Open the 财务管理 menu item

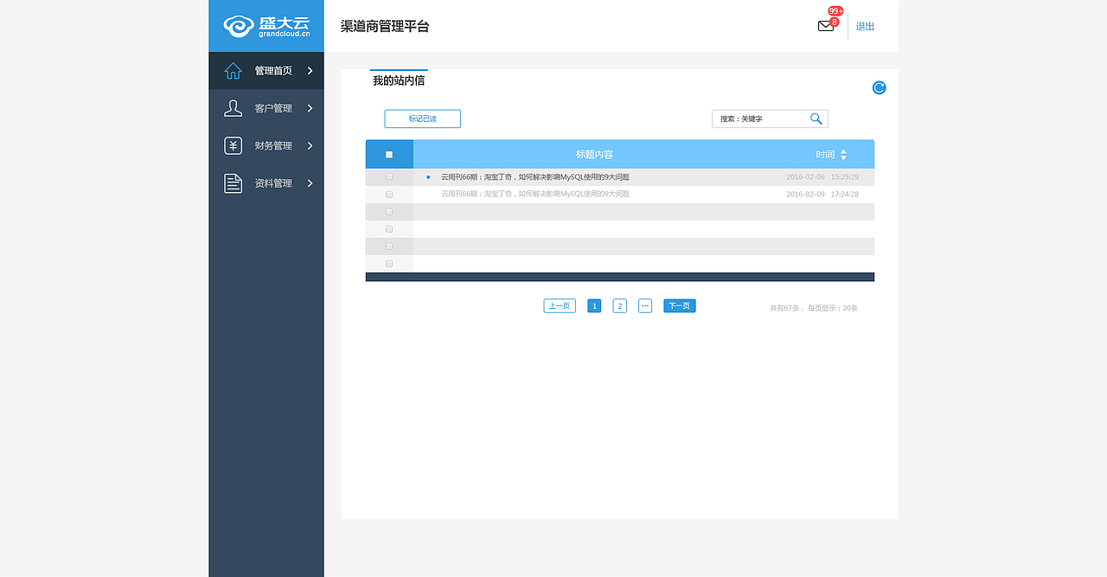(266, 145)
